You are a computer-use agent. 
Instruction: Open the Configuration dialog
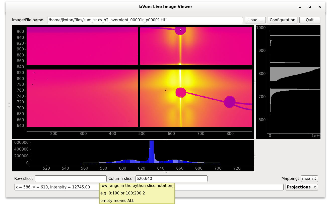282,20
